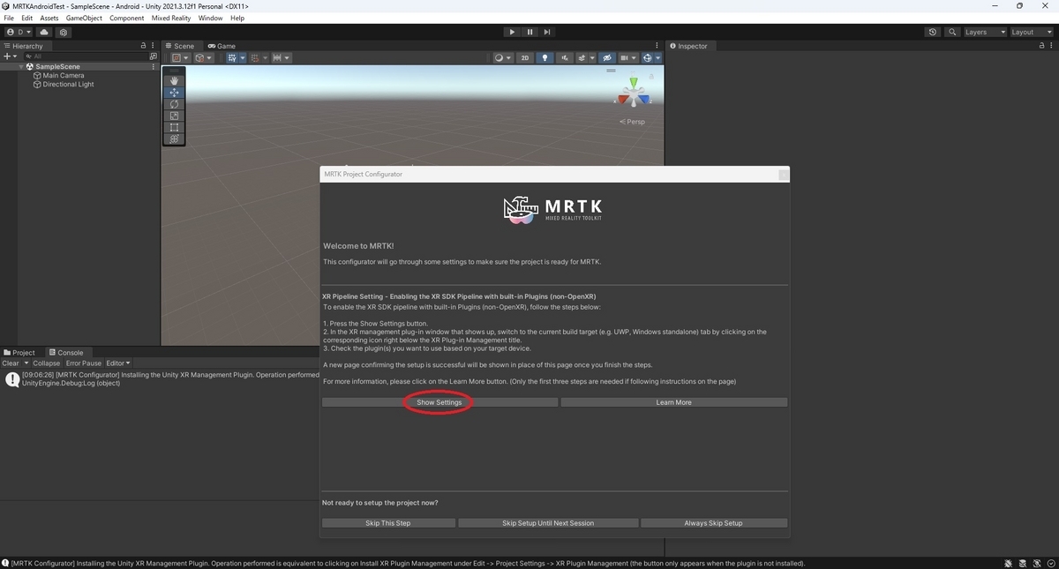The width and height of the screenshot is (1059, 569).
Task: Open Unity Version Control icon
Action: click(x=64, y=32)
